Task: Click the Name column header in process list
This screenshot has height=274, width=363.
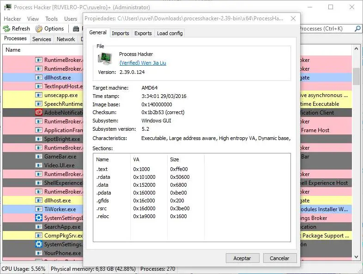Action: (x=43, y=50)
